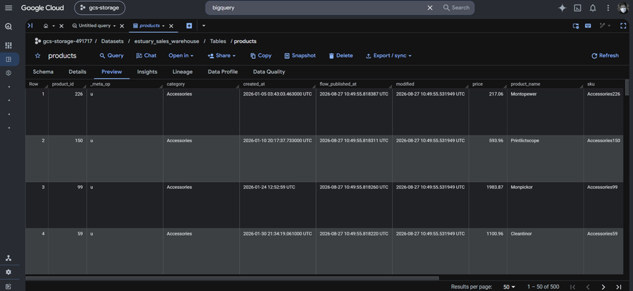The width and height of the screenshot is (633, 291).
Task: Create a new tab with the plus icon
Action: point(189,25)
